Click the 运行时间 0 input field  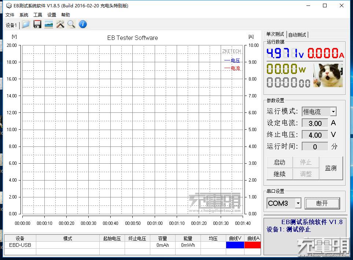click(x=315, y=146)
